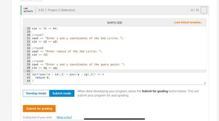219x121 pixels.
Task: Switch to Develop mode
Action: 36,93
